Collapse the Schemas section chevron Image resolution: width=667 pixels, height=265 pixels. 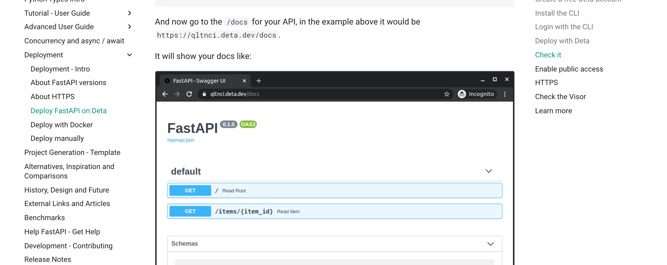coord(490,244)
